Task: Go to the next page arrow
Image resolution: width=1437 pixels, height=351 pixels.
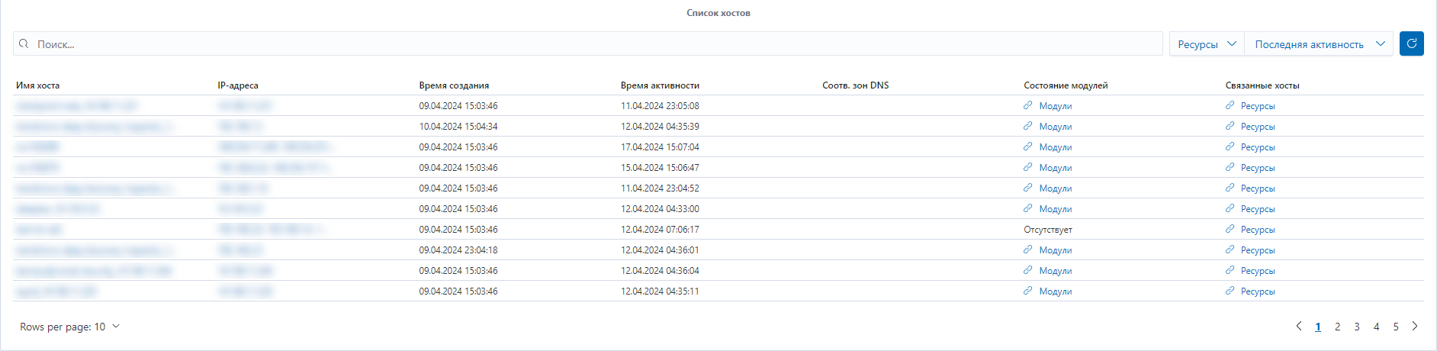Action: click(x=1415, y=326)
